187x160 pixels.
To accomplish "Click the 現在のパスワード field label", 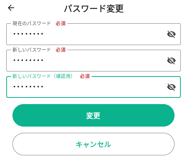I will click(32, 23).
